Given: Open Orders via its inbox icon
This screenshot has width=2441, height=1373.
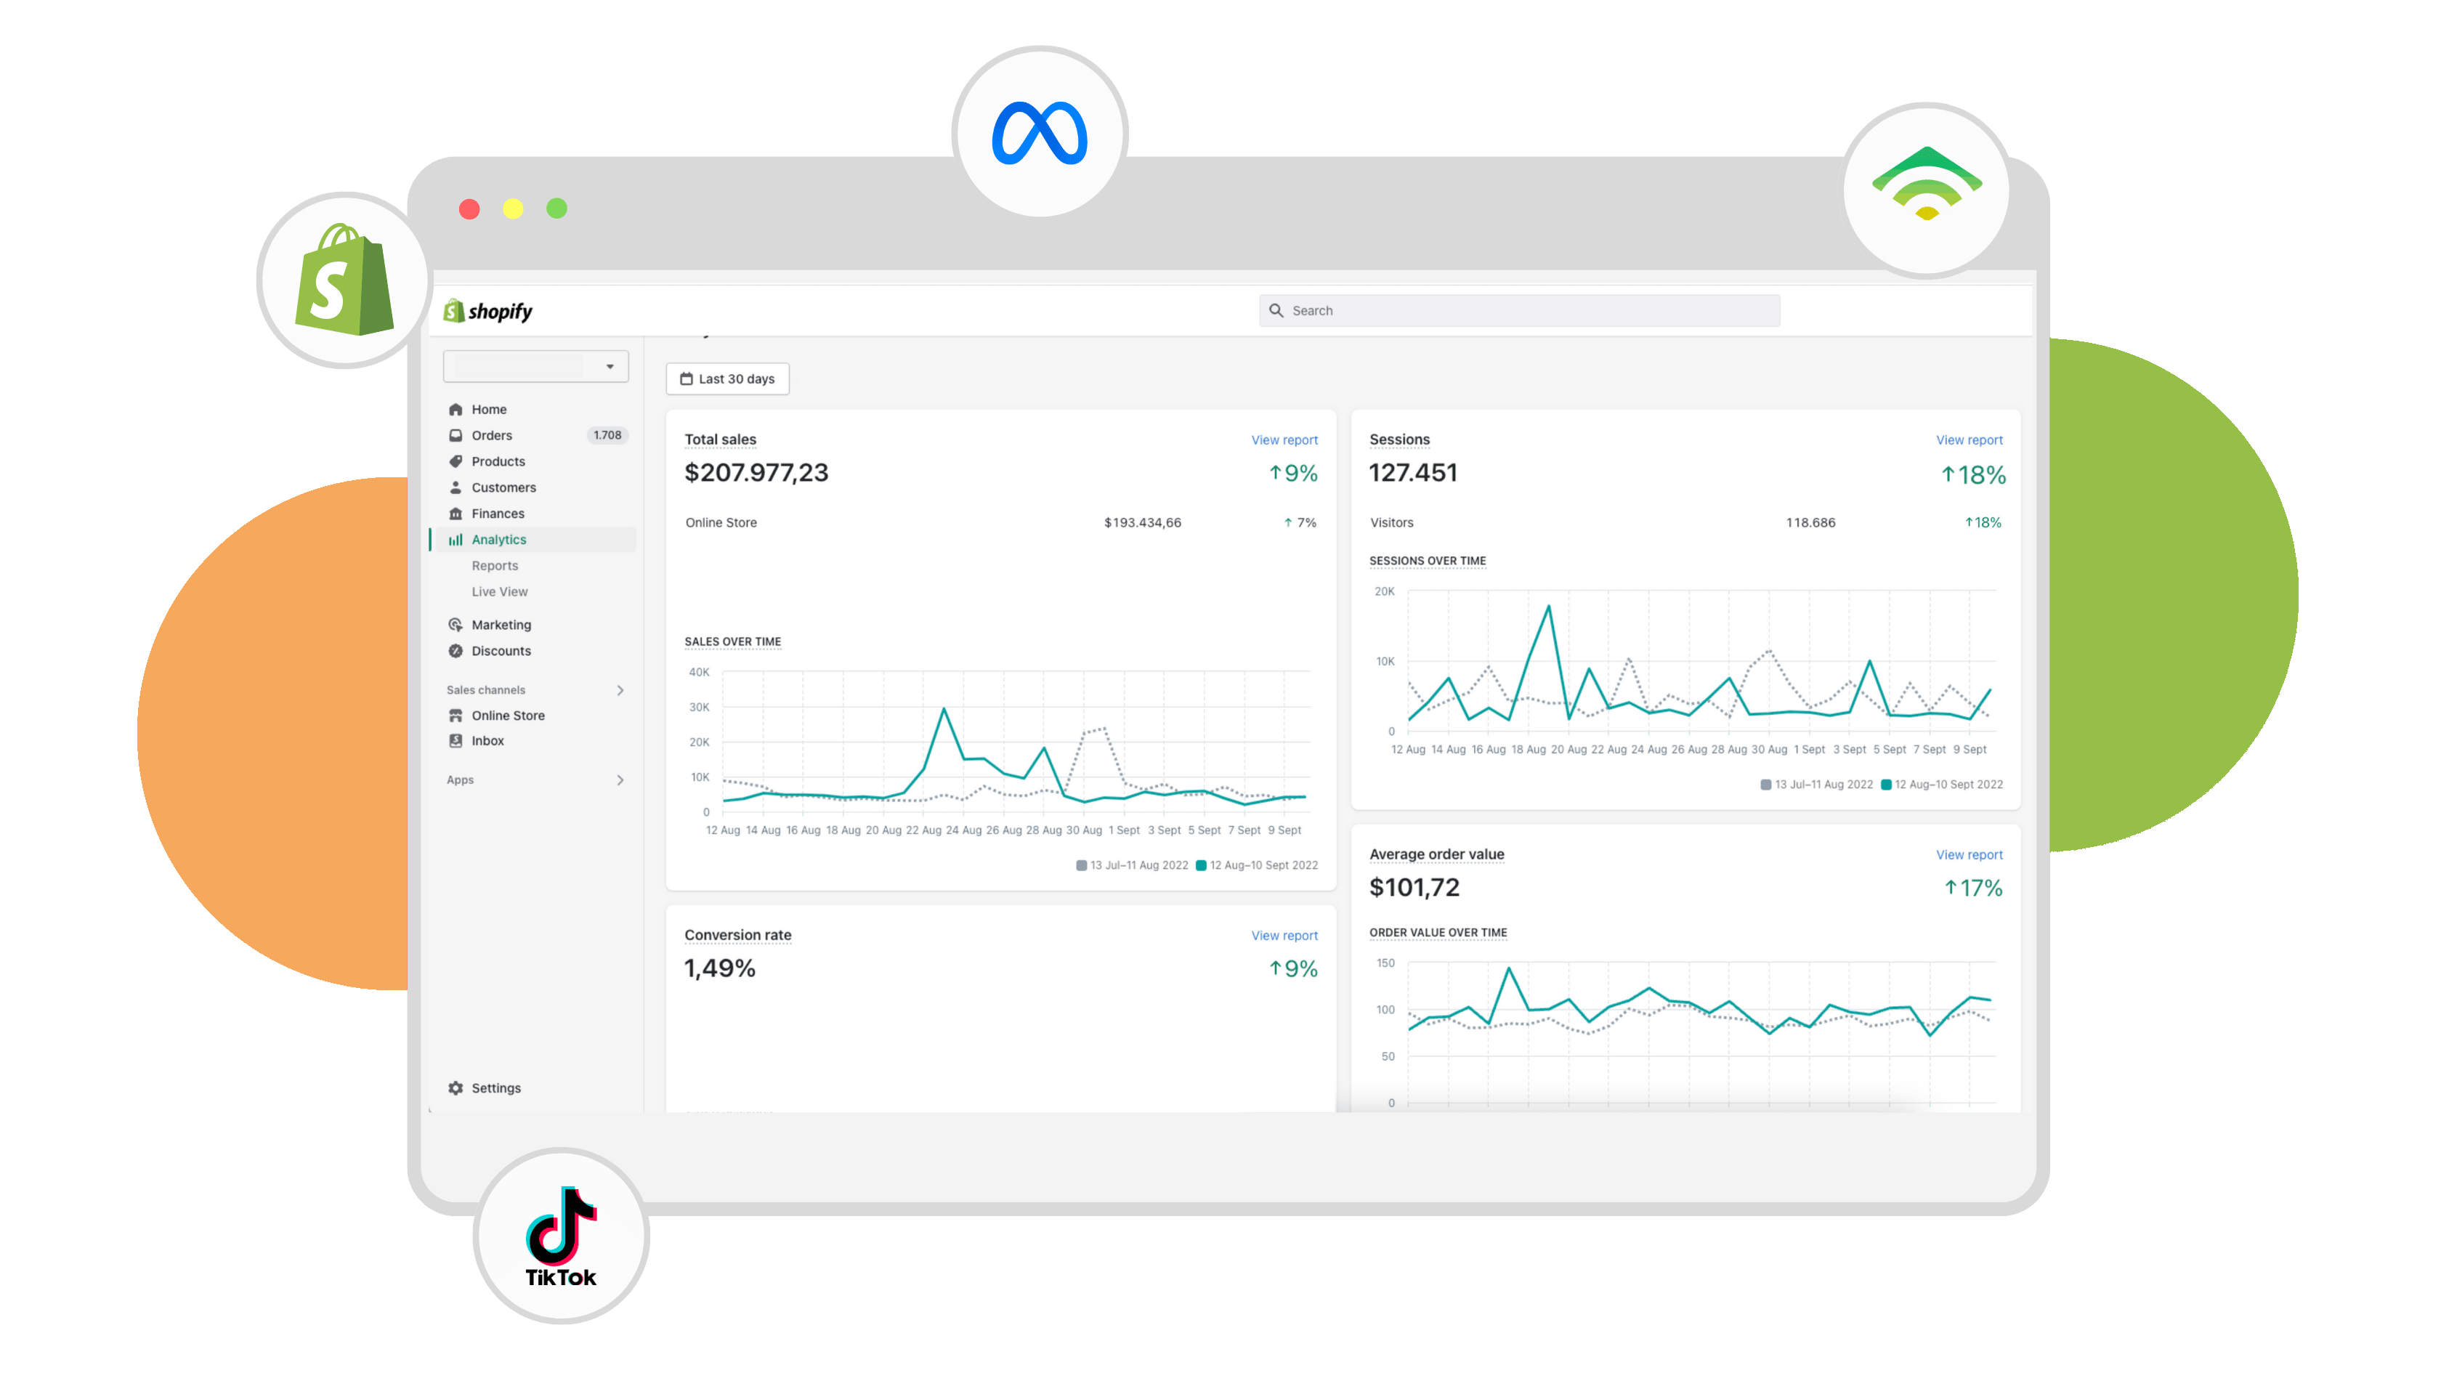Looking at the screenshot, I should point(455,435).
